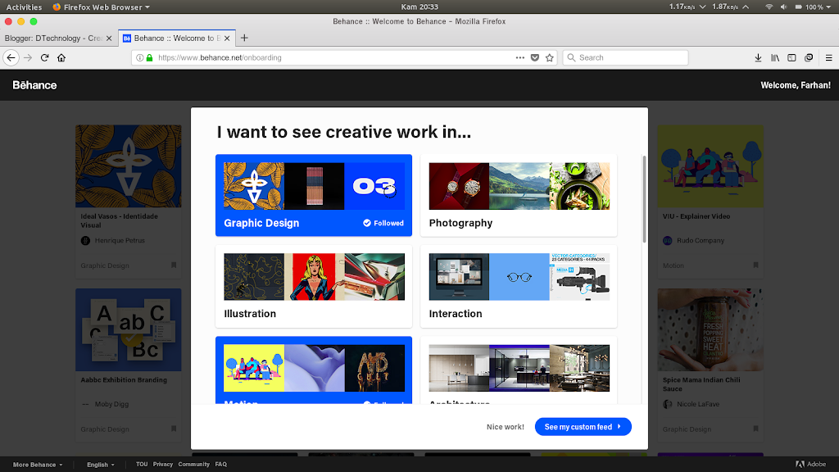The width and height of the screenshot is (839, 472).
Task: Open the English language dropdown
Action: [101, 465]
